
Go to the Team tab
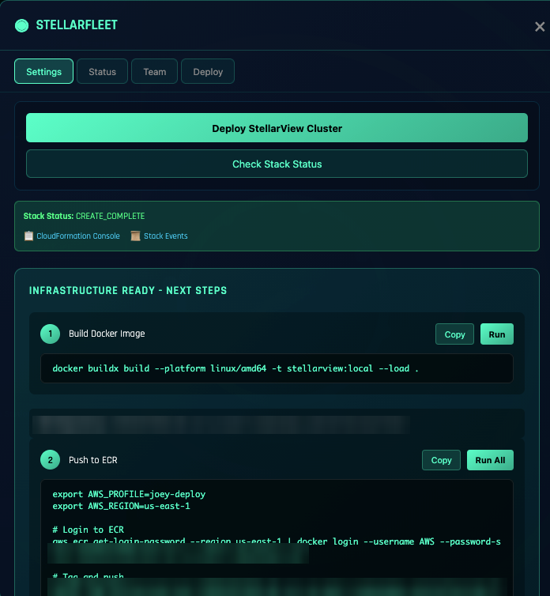(x=154, y=71)
